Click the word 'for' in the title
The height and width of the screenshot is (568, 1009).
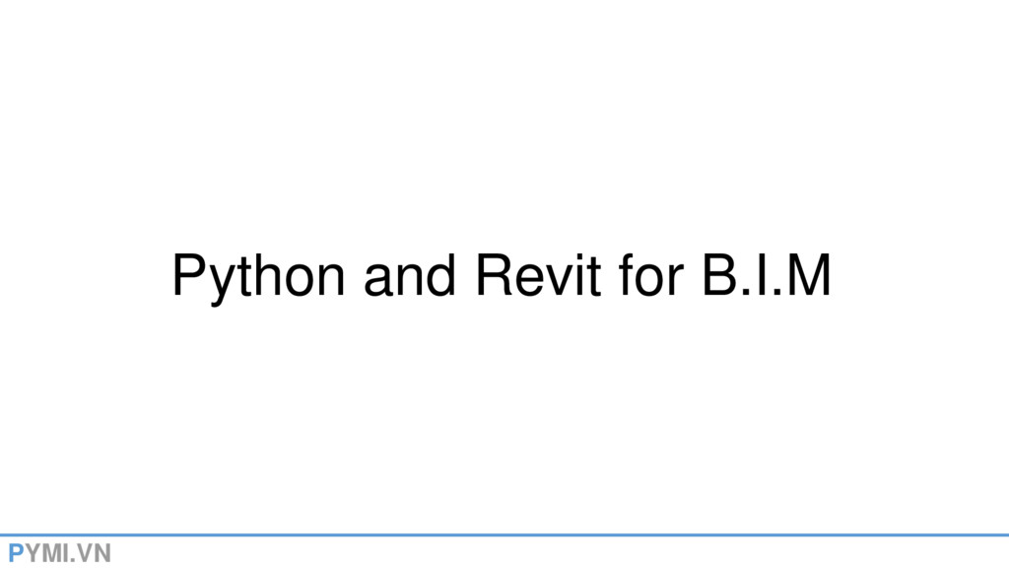tap(650, 276)
